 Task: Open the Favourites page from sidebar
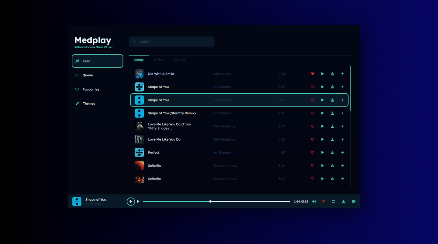(91, 89)
